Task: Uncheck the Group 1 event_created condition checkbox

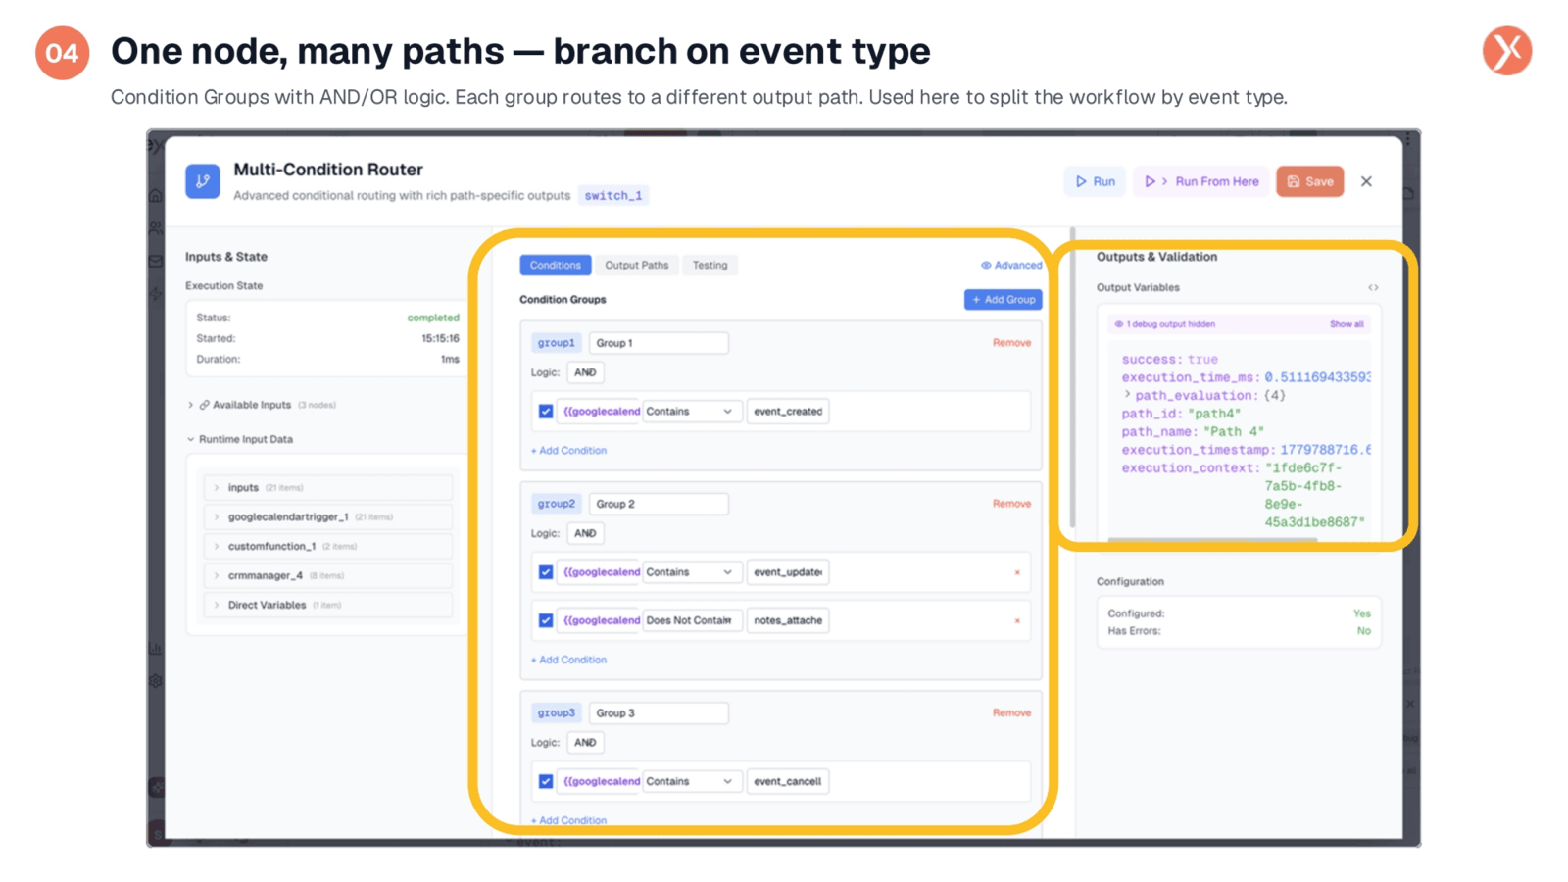Action: pyautogui.click(x=546, y=412)
